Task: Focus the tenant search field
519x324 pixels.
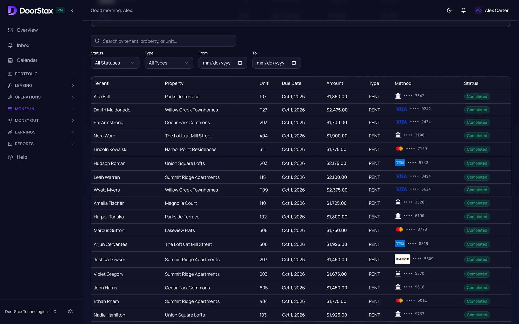Action: tap(163, 41)
